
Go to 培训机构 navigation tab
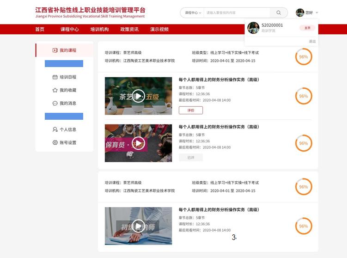tap(99, 29)
